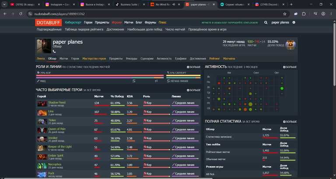The height and width of the screenshot is (179, 336).
Task: Expand БОЛЬШЕ in Часто выбираемые герои
Action: [194, 90]
